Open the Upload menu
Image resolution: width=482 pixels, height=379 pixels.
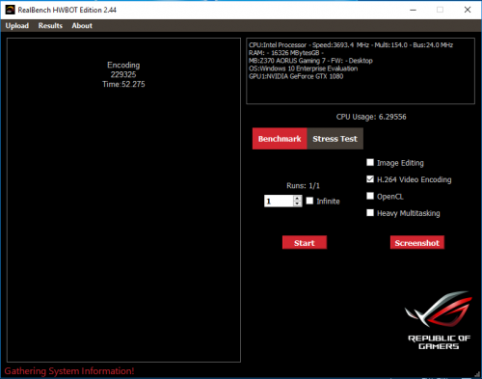17,26
